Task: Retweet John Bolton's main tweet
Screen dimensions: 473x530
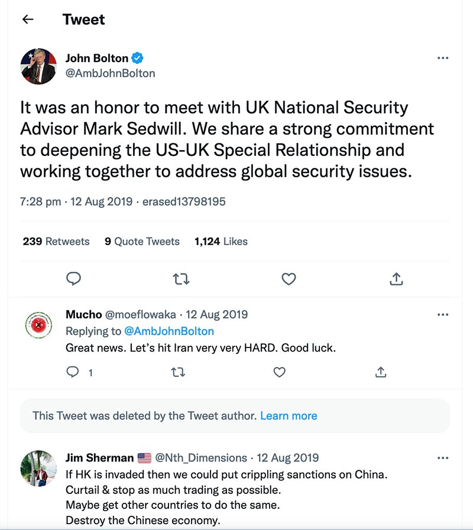Action: 181,279
